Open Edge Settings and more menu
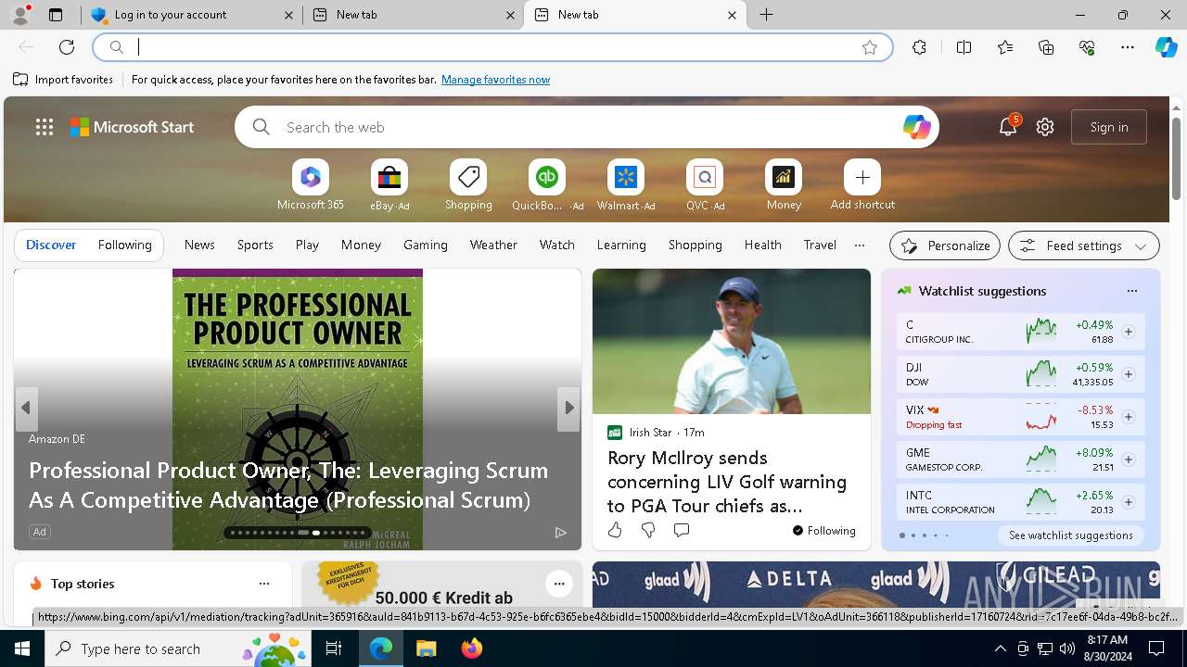 [x=1128, y=47]
